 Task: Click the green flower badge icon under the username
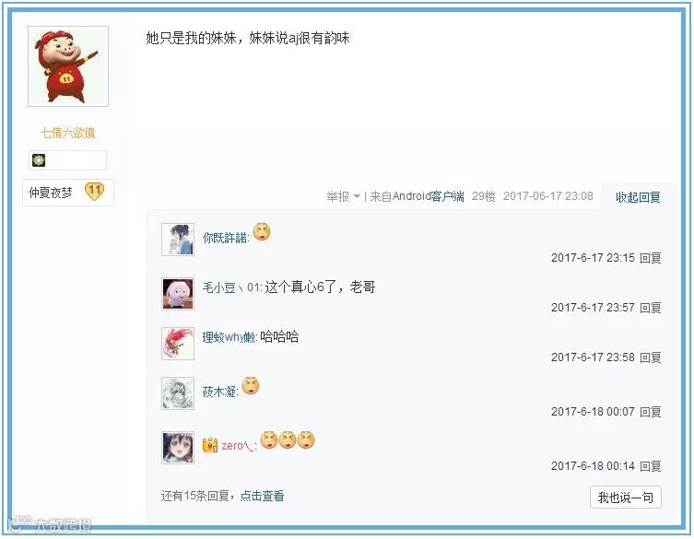39,160
